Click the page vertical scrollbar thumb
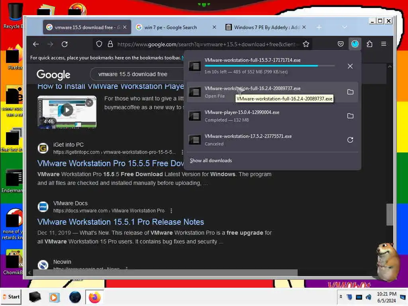Image resolution: width=408 pixels, height=306 pixels. pos(390,214)
